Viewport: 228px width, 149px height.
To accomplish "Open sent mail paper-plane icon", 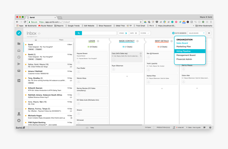I will pyautogui.click(x=19, y=64).
